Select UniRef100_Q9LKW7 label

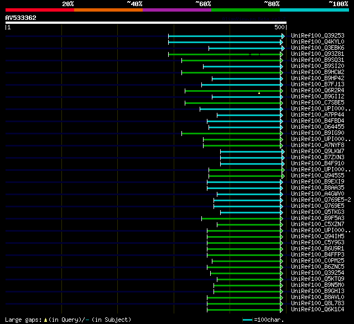[x=317, y=151]
